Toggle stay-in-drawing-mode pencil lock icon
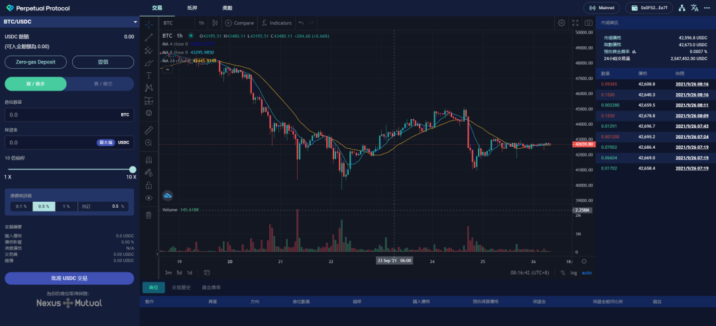 click(x=149, y=173)
